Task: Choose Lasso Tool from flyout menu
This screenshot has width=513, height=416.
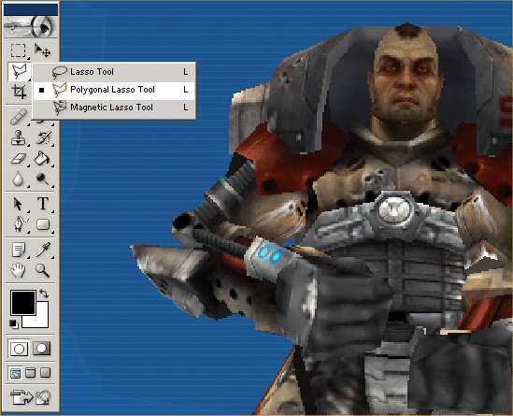Action: [x=114, y=72]
